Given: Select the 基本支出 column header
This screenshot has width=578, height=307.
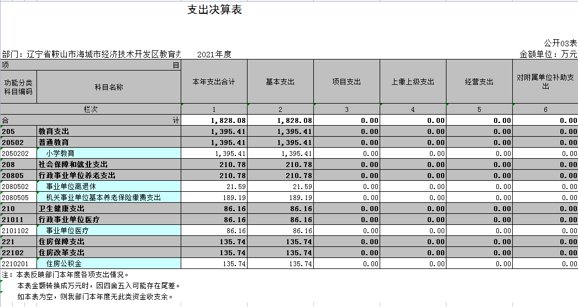Looking at the screenshot, I should point(280,82).
